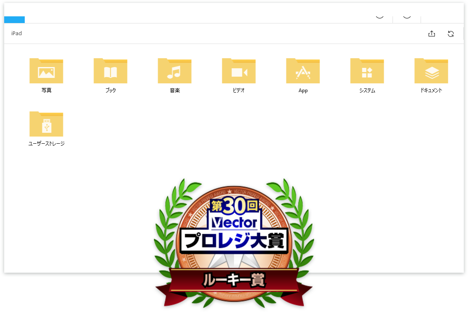Select the iPad breadcrumb path

tap(16, 34)
